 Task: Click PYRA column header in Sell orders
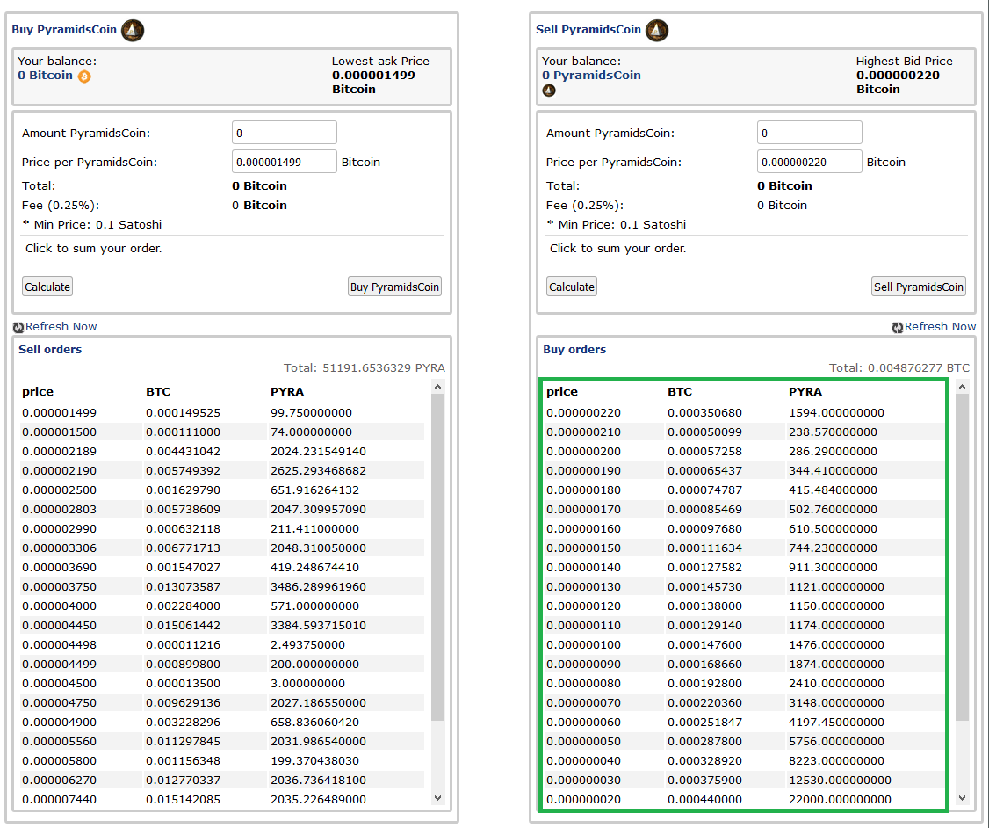[x=287, y=391]
